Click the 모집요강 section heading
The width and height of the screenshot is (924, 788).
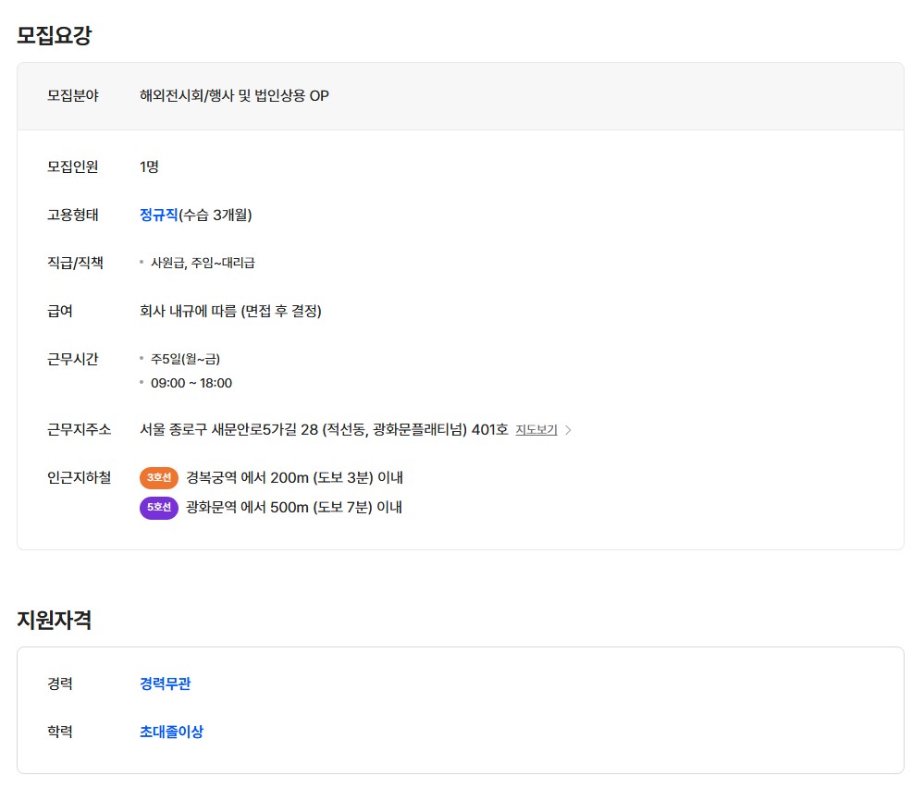click(x=54, y=36)
